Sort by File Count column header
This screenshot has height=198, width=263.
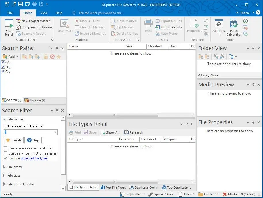click(150, 139)
